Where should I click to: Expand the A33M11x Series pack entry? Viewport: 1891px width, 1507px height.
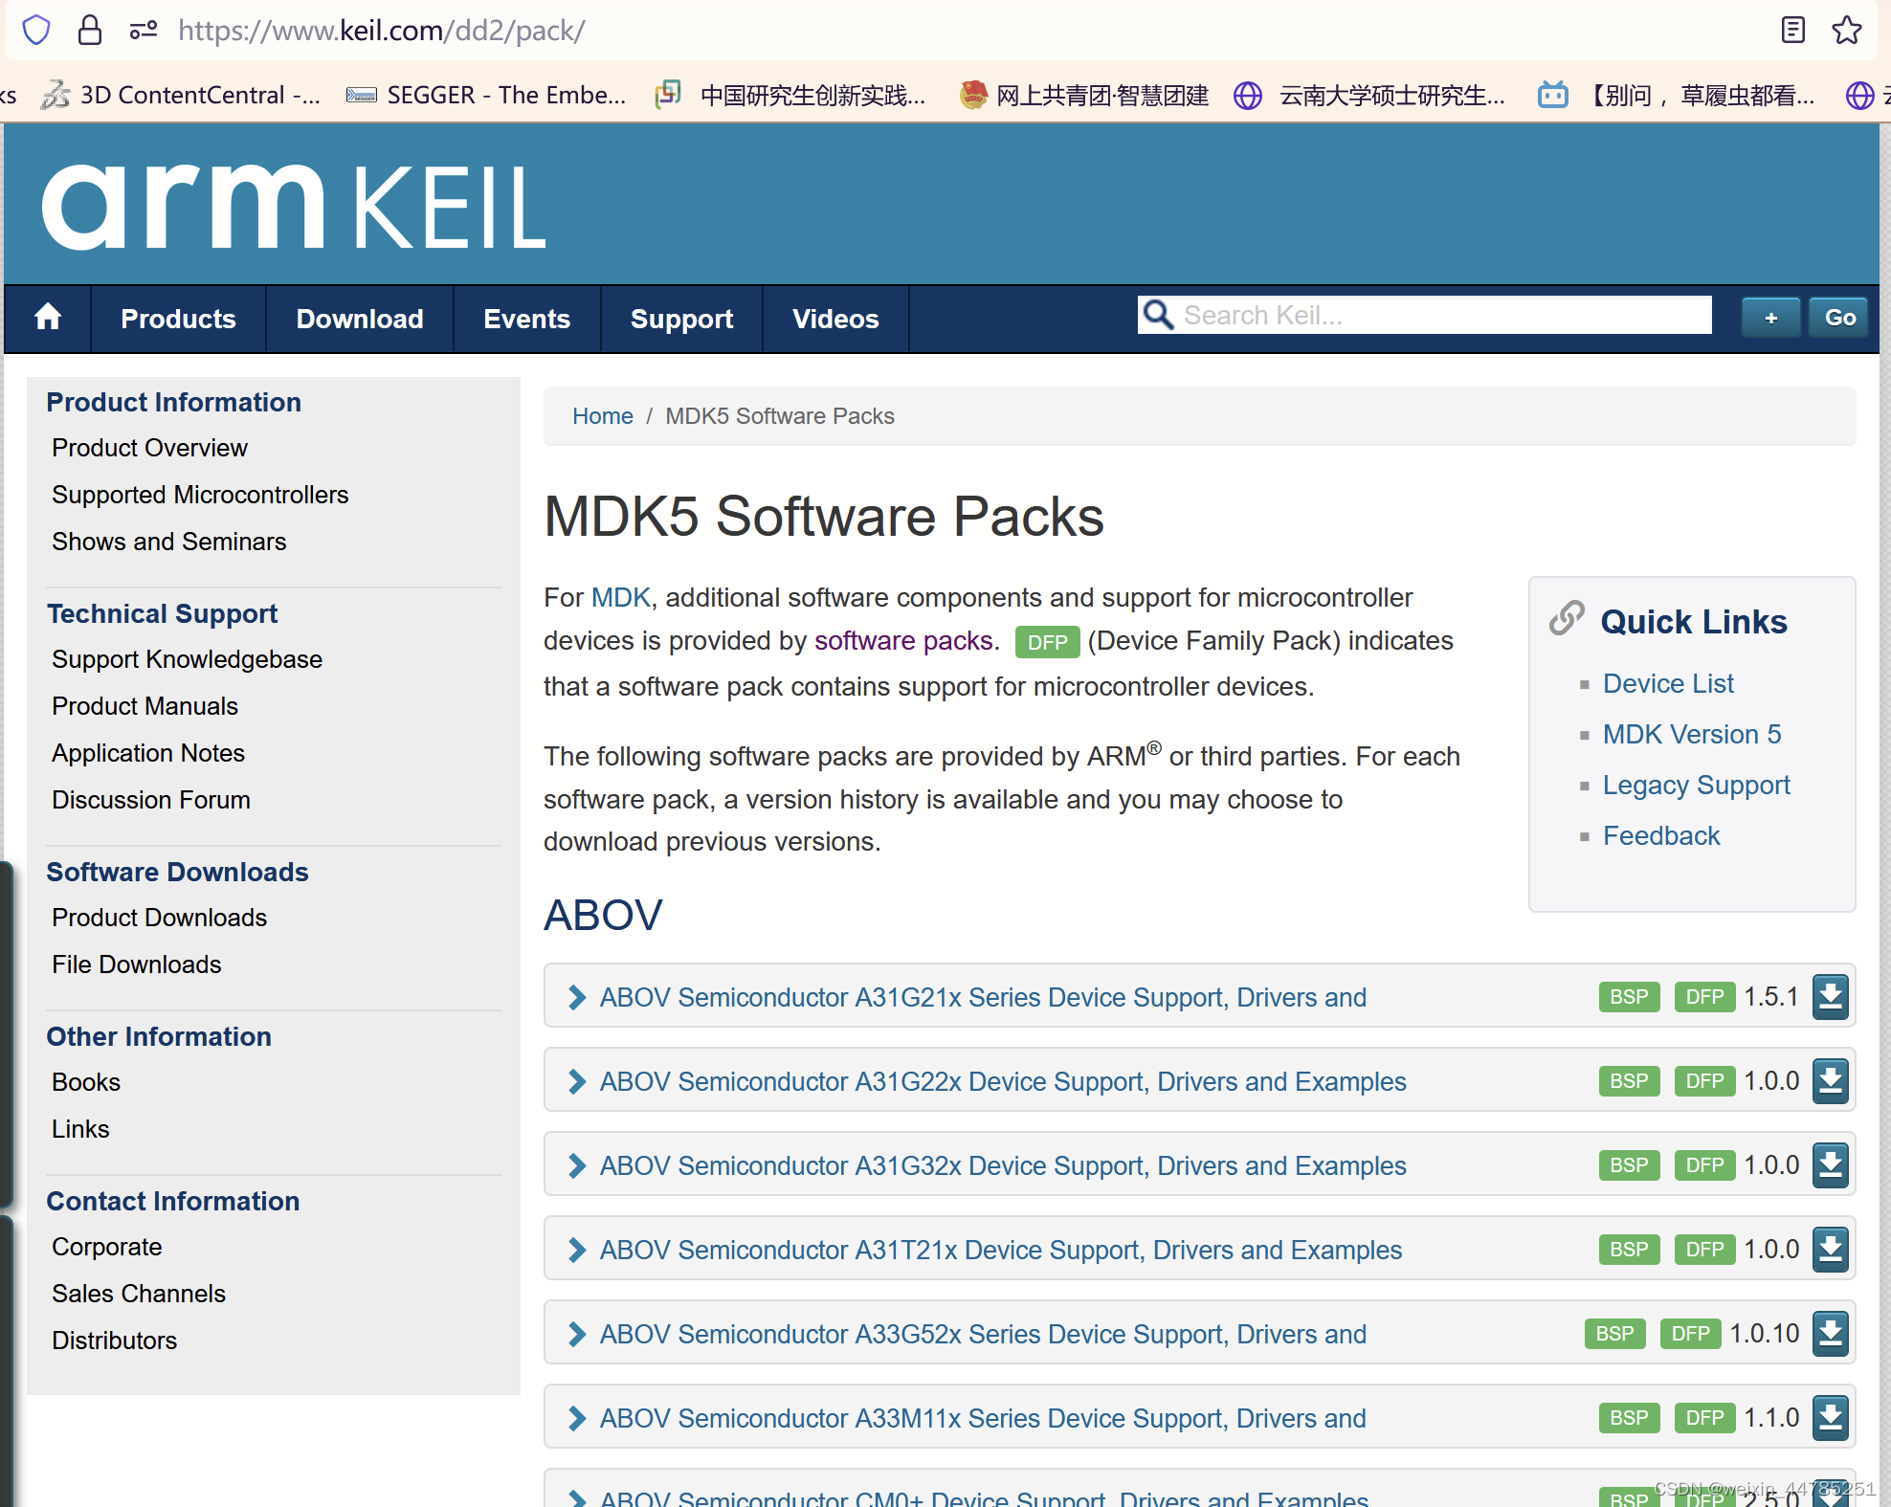coord(576,1418)
